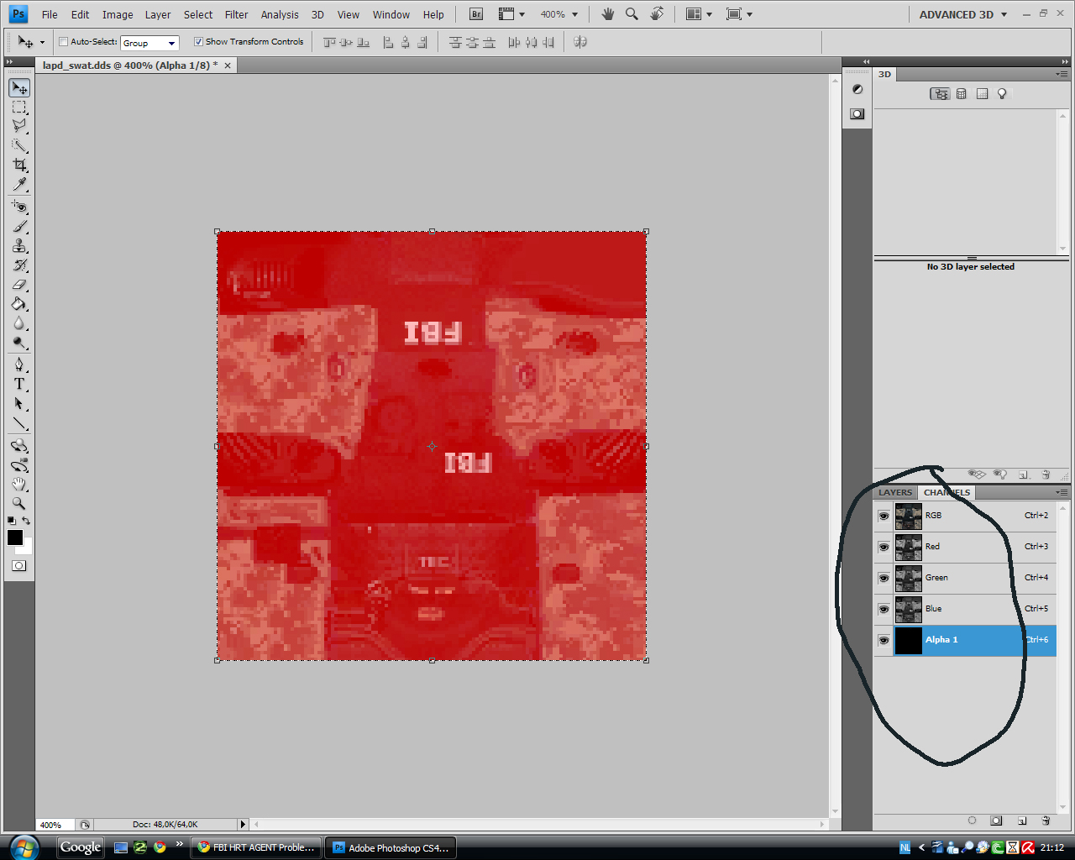
Task: Select the Paint Bucket tool
Action: (x=19, y=304)
